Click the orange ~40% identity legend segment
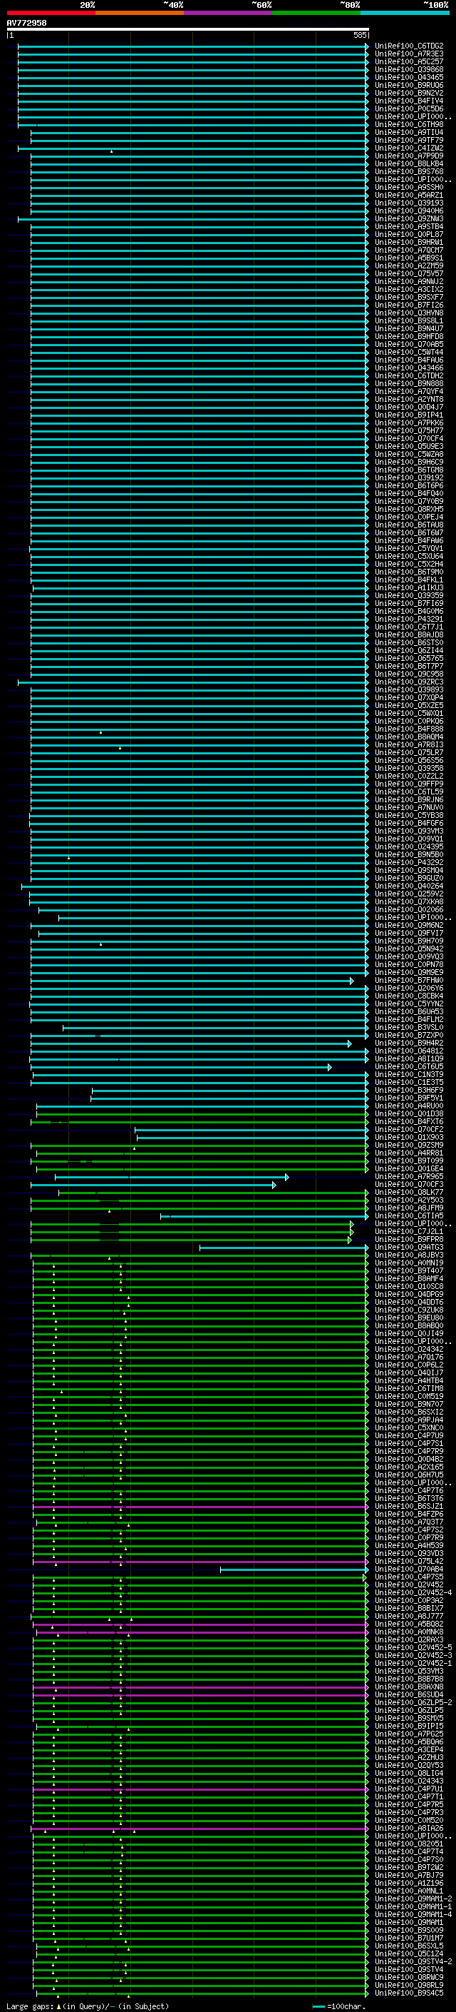The image size is (456, 2012). (140, 13)
